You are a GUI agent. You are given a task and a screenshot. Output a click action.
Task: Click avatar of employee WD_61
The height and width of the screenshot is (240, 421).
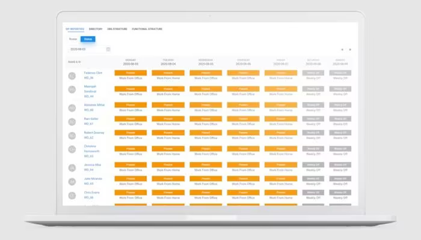click(x=72, y=122)
